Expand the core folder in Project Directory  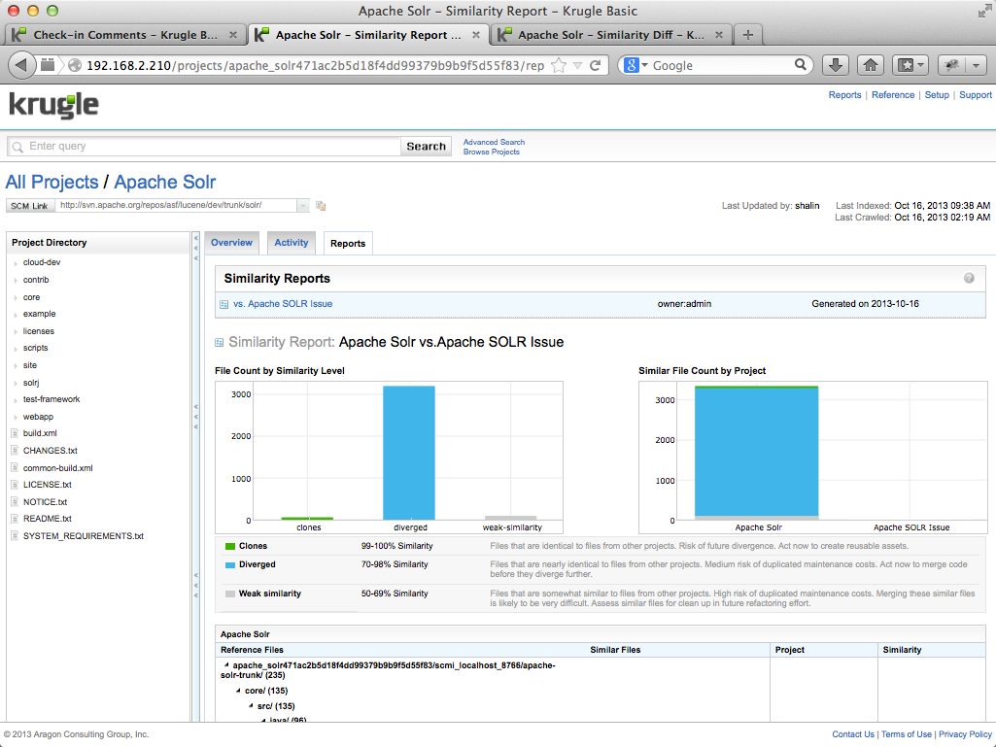16,297
